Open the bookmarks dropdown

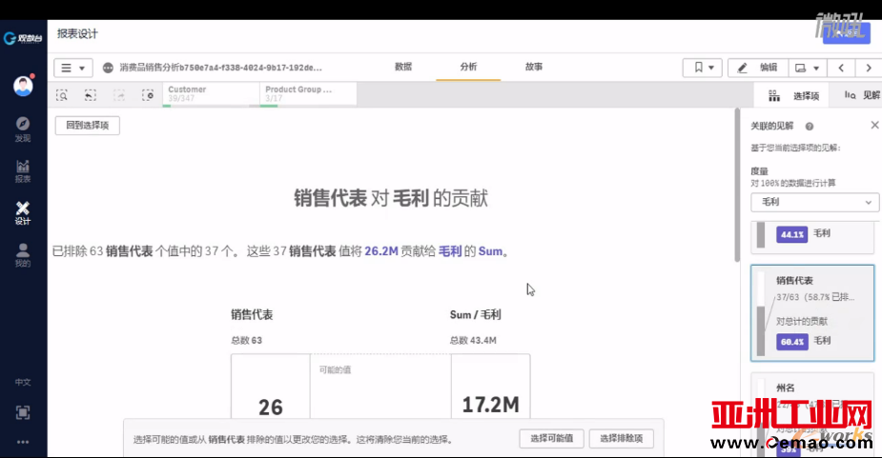tap(703, 68)
